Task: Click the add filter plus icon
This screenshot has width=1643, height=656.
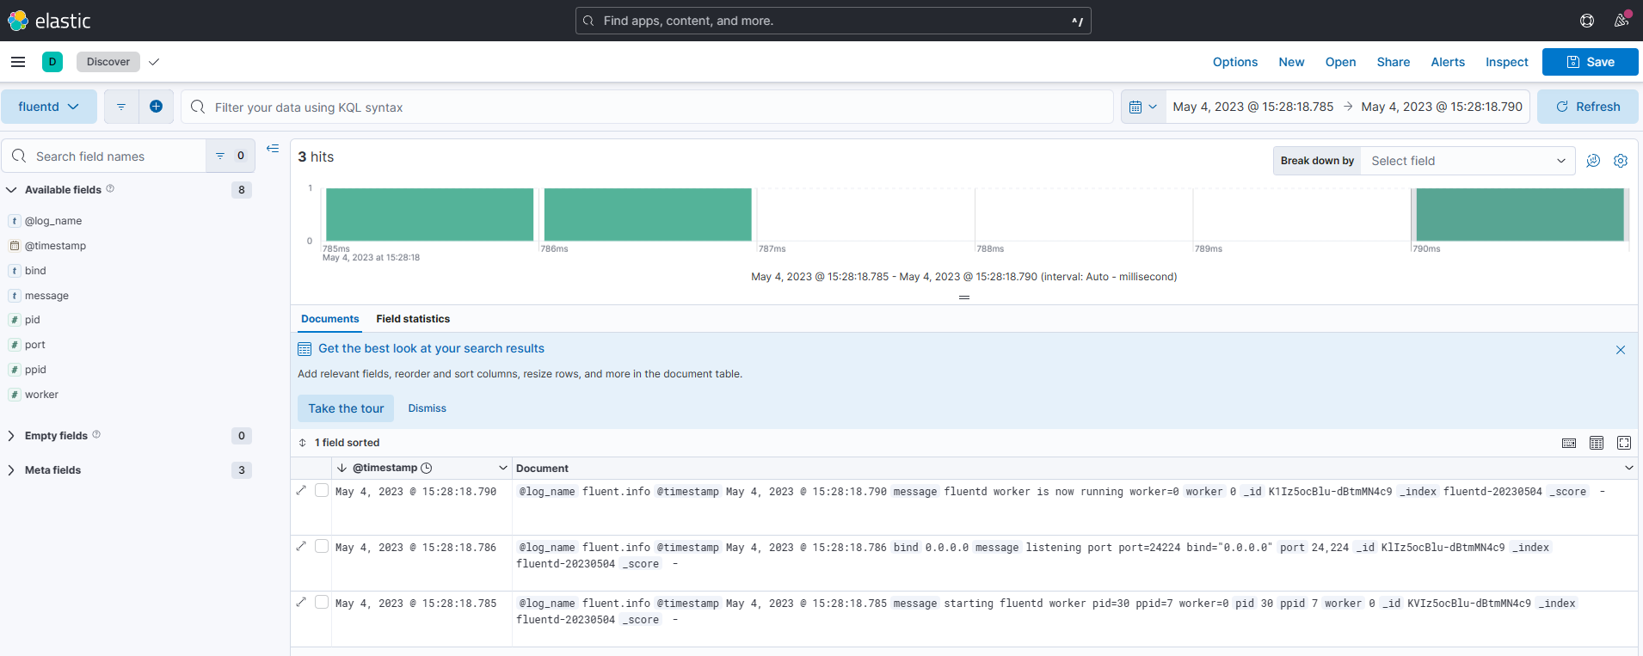Action: click(x=156, y=107)
